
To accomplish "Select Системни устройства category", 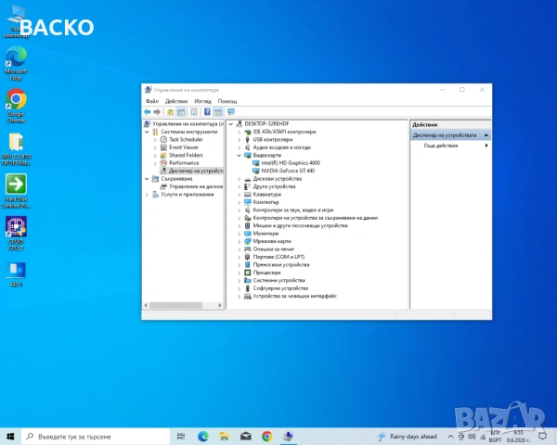I will 278,280.
